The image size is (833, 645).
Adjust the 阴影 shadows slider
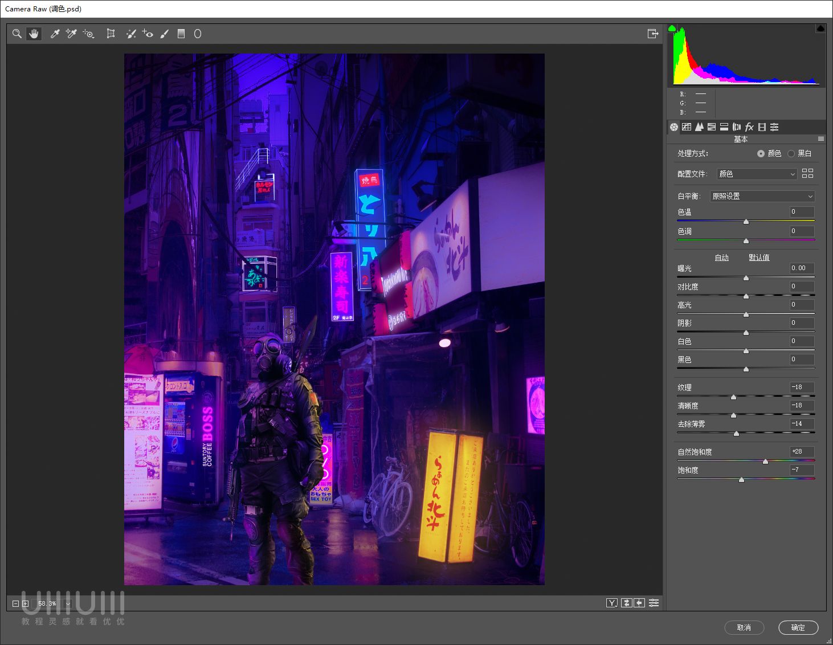746,332
